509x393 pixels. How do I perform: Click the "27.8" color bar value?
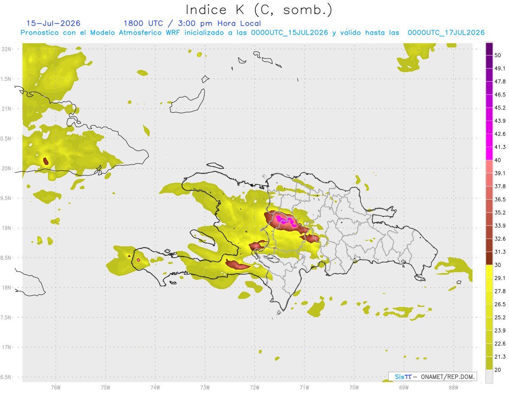pyautogui.click(x=500, y=291)
